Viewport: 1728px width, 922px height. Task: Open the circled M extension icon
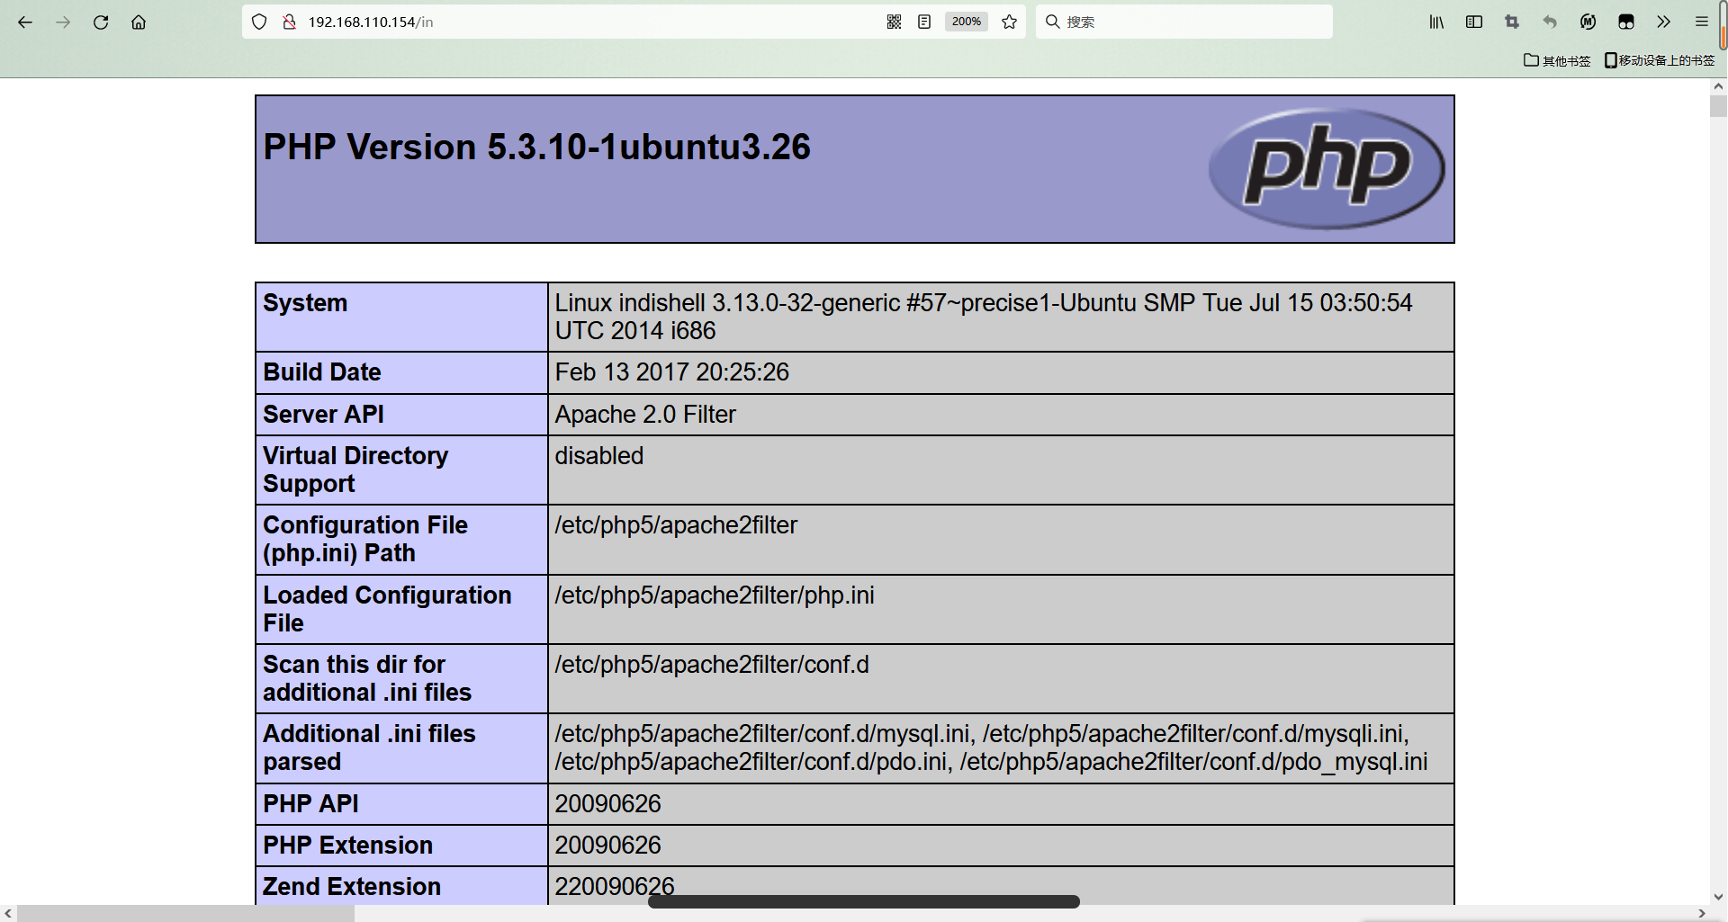coord(1588,22)
